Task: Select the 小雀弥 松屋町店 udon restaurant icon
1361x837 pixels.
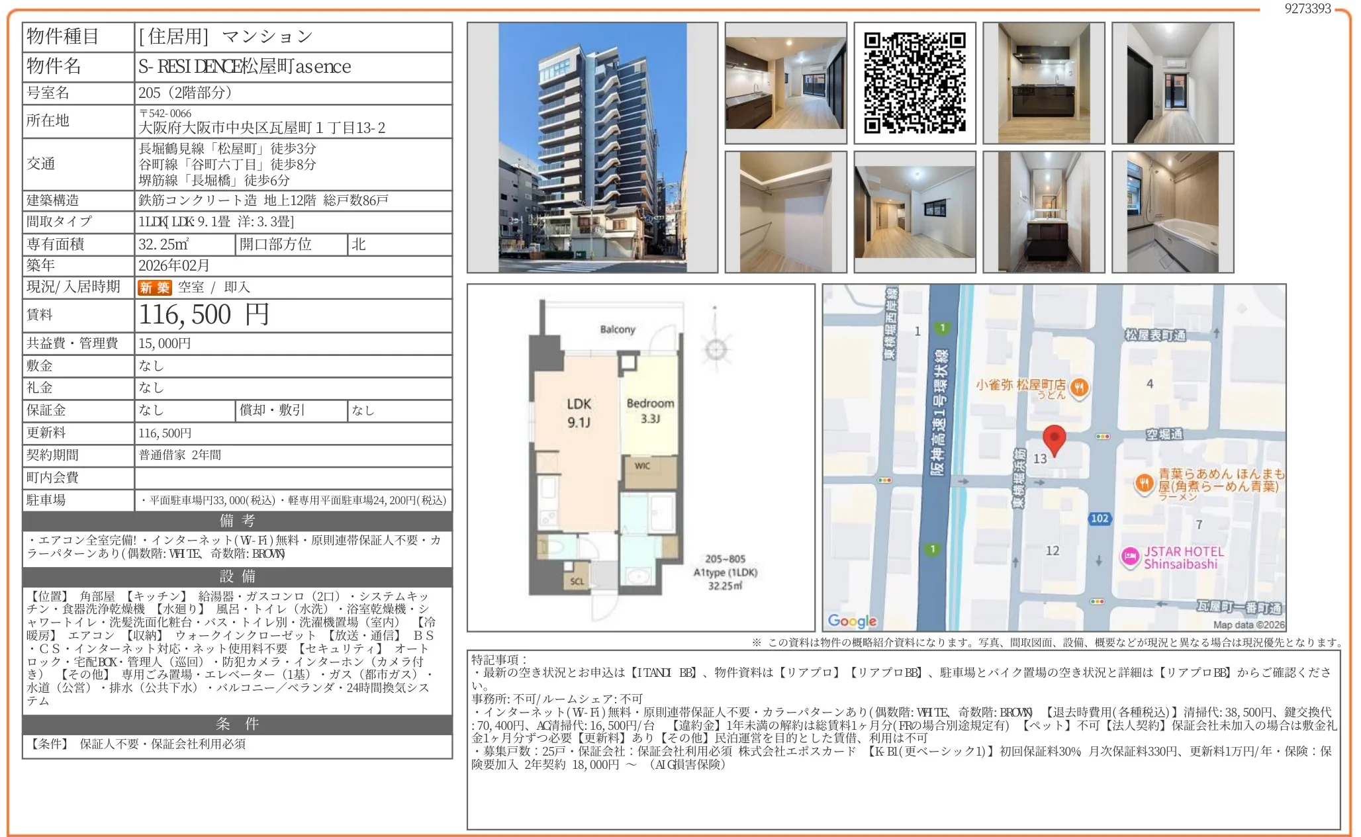Action: (1078, 388)
